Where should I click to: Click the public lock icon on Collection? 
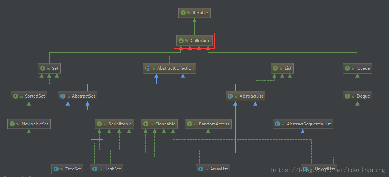(187, 41)
